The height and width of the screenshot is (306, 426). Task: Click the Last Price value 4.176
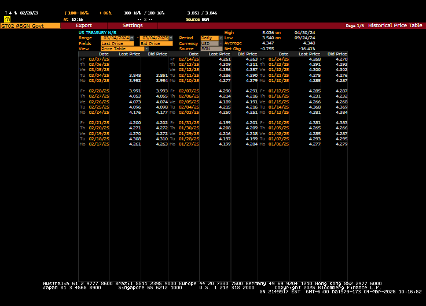tap(135, 112)
